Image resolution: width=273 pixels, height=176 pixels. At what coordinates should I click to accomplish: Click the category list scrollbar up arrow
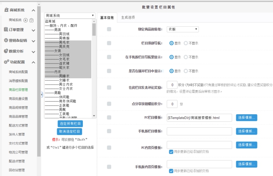coord(94,21)
